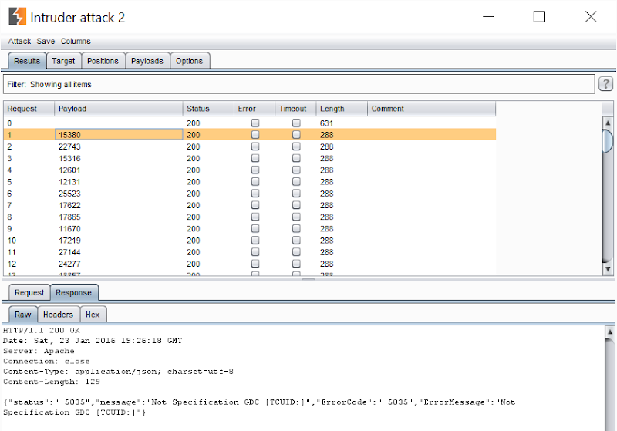Toggle Error checkbox for payload 15316
617x431 pixels.
click(255, 158)
